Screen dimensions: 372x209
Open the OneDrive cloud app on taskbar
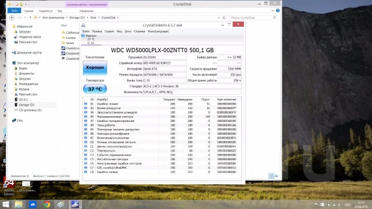pyautogui.click(x=33, y=204)
